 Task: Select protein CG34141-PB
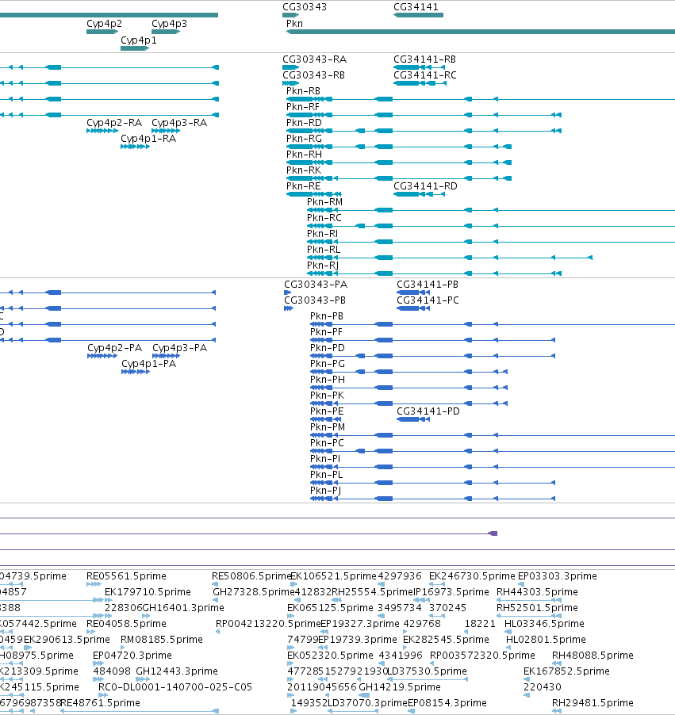coord(428,285)
